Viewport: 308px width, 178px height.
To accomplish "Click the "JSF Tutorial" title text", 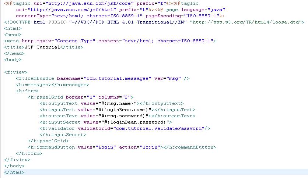I will (x=42, y=47).
